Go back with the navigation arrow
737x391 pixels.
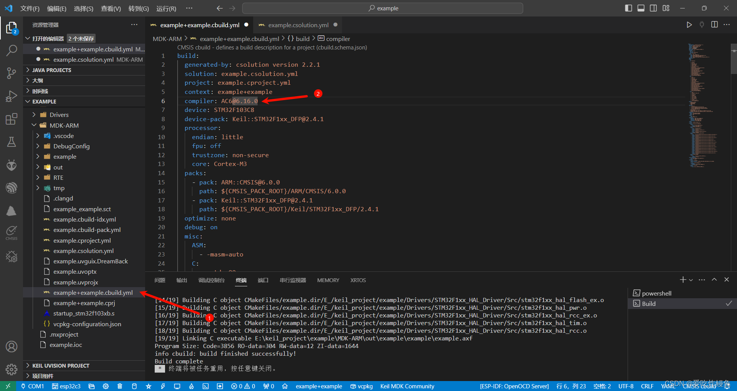coord(220,8)
